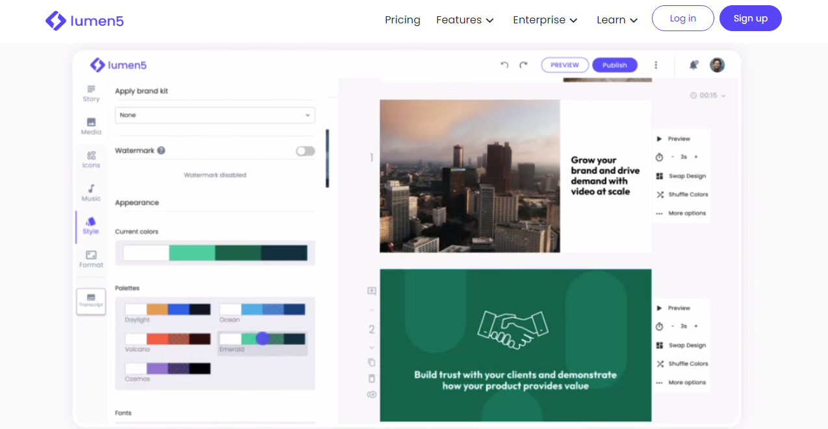Click the Preview play icon for scene 1

pyautogui.click(x=659, y=139)
